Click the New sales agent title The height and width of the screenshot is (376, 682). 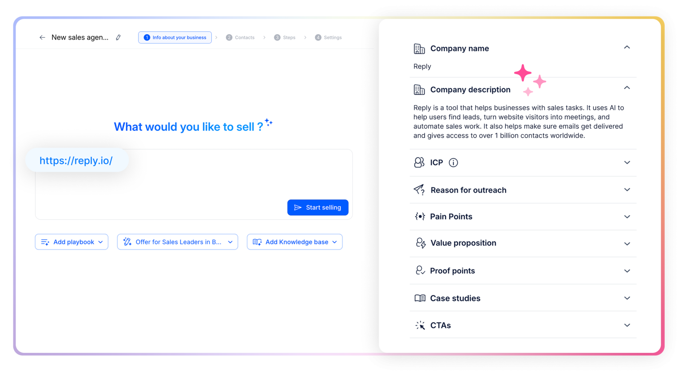click(80, 37)
